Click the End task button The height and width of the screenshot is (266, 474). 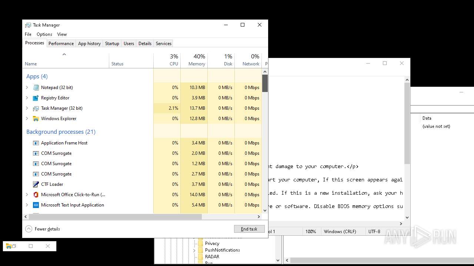pyautogui.click(x=249, y=229)
